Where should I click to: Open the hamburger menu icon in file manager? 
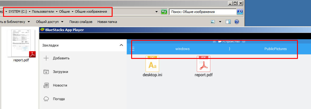click(132, 49)
